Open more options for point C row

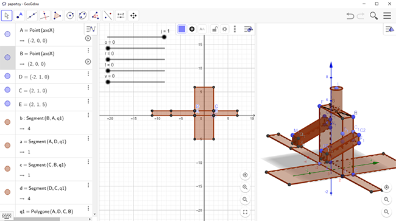pos(88,87)
